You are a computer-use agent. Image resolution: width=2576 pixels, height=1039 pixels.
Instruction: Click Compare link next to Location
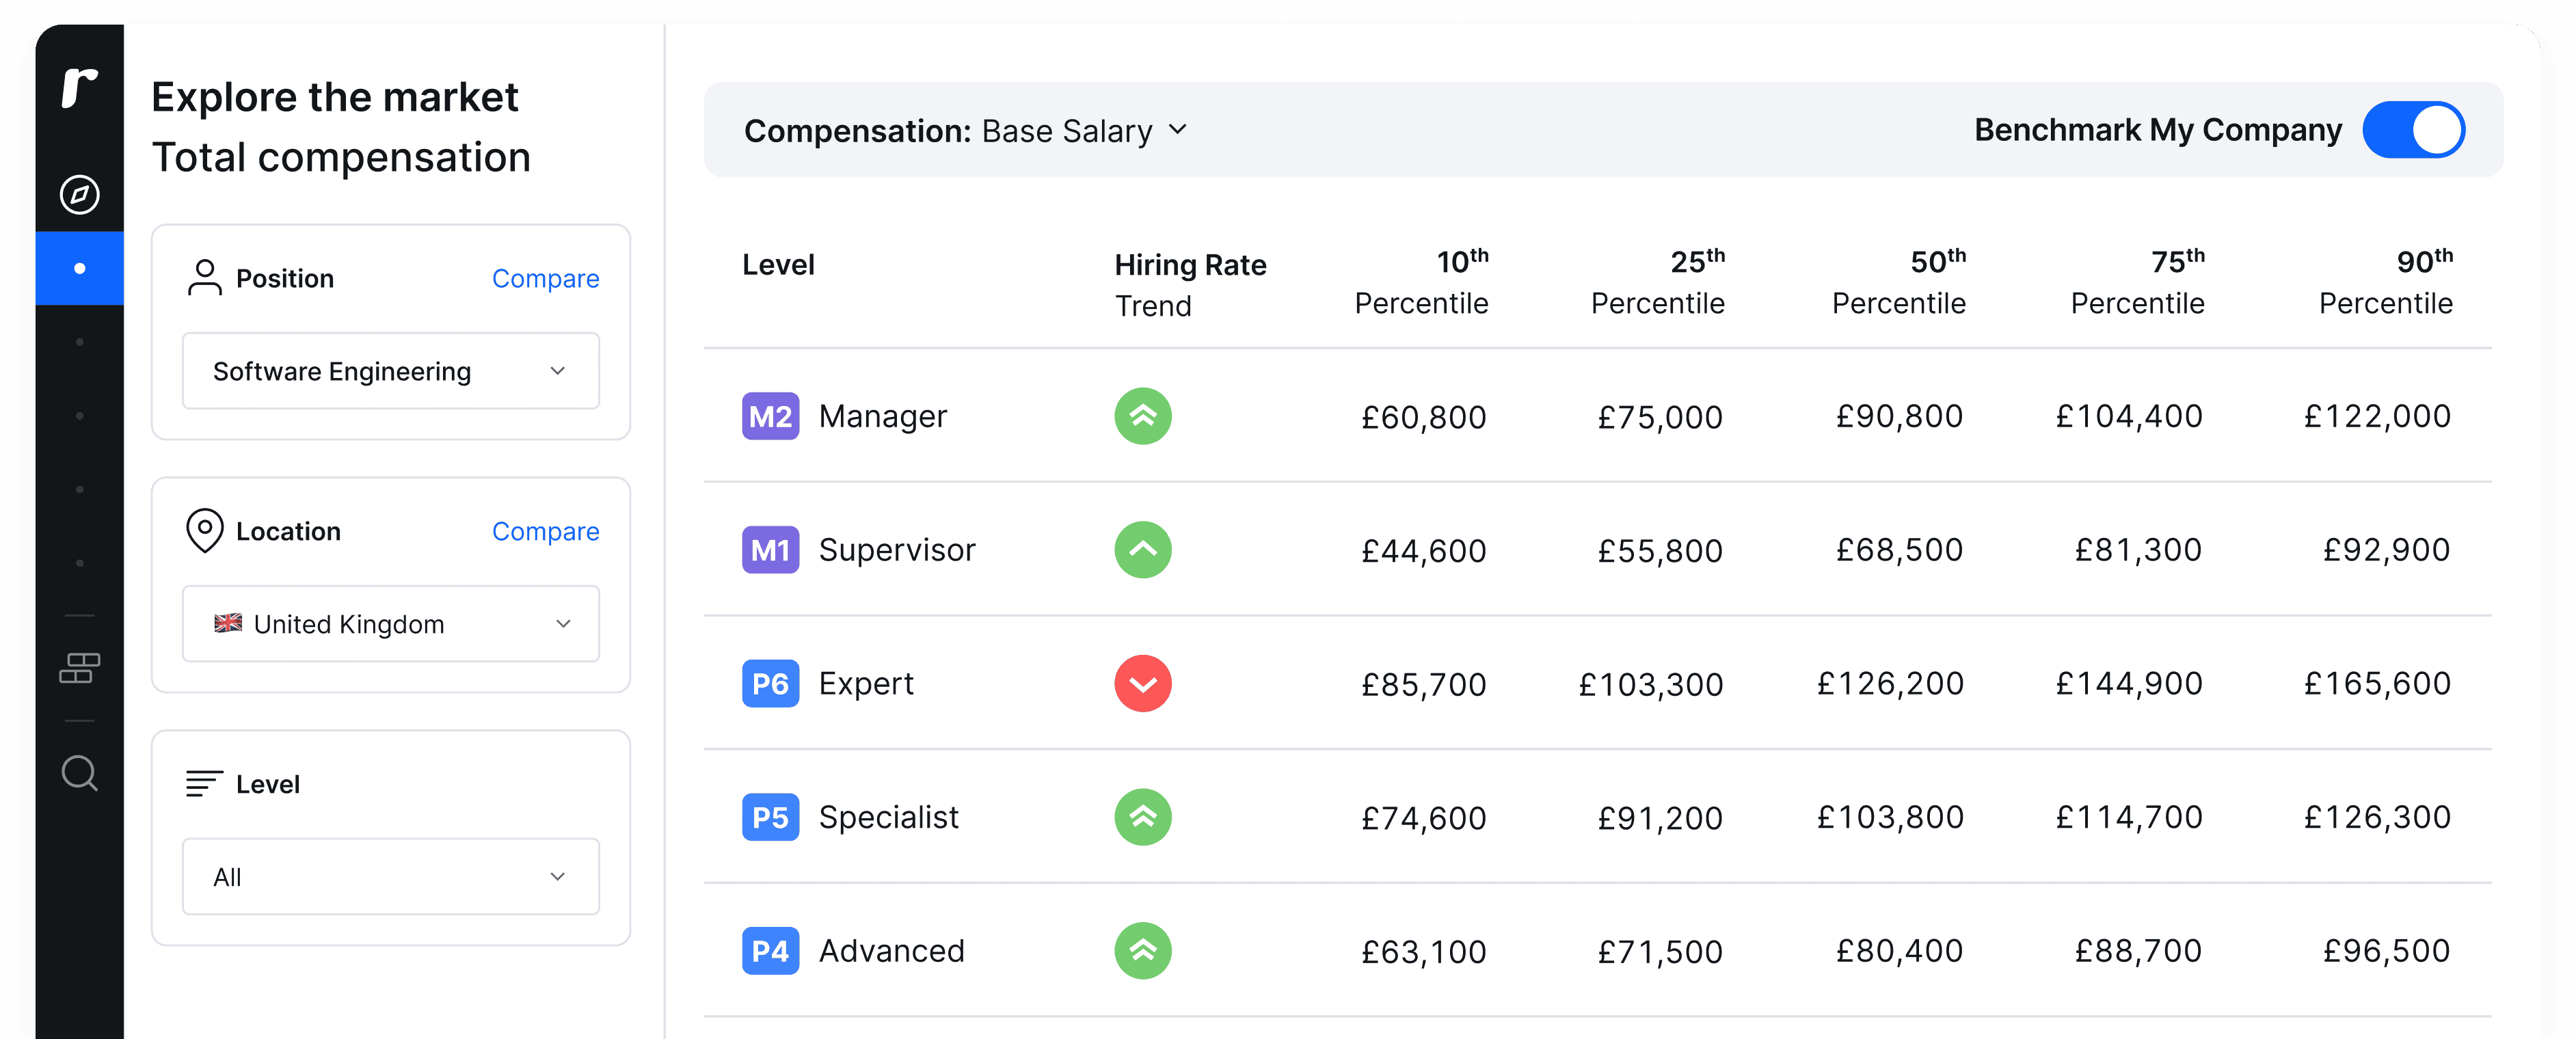pos(545,532)
